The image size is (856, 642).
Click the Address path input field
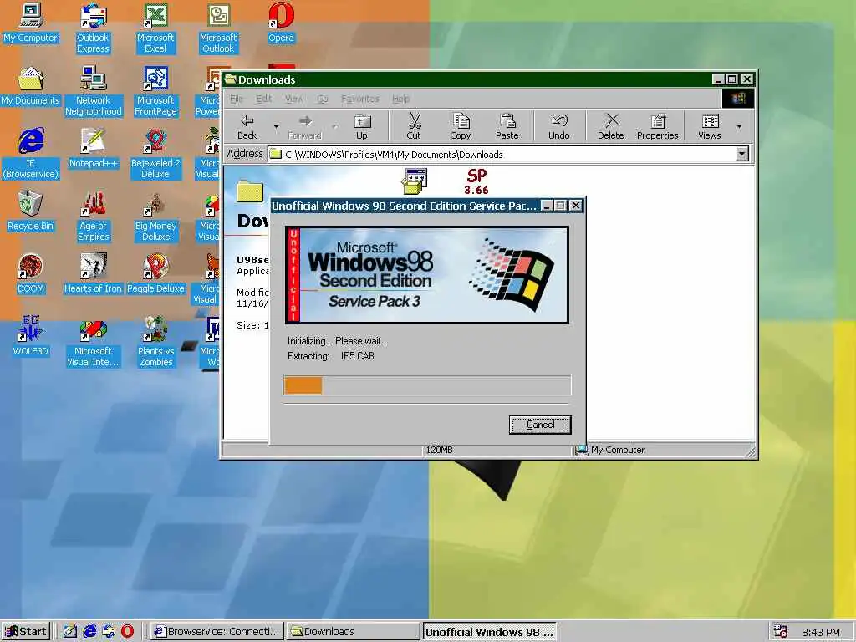click(x=502, y=155)
